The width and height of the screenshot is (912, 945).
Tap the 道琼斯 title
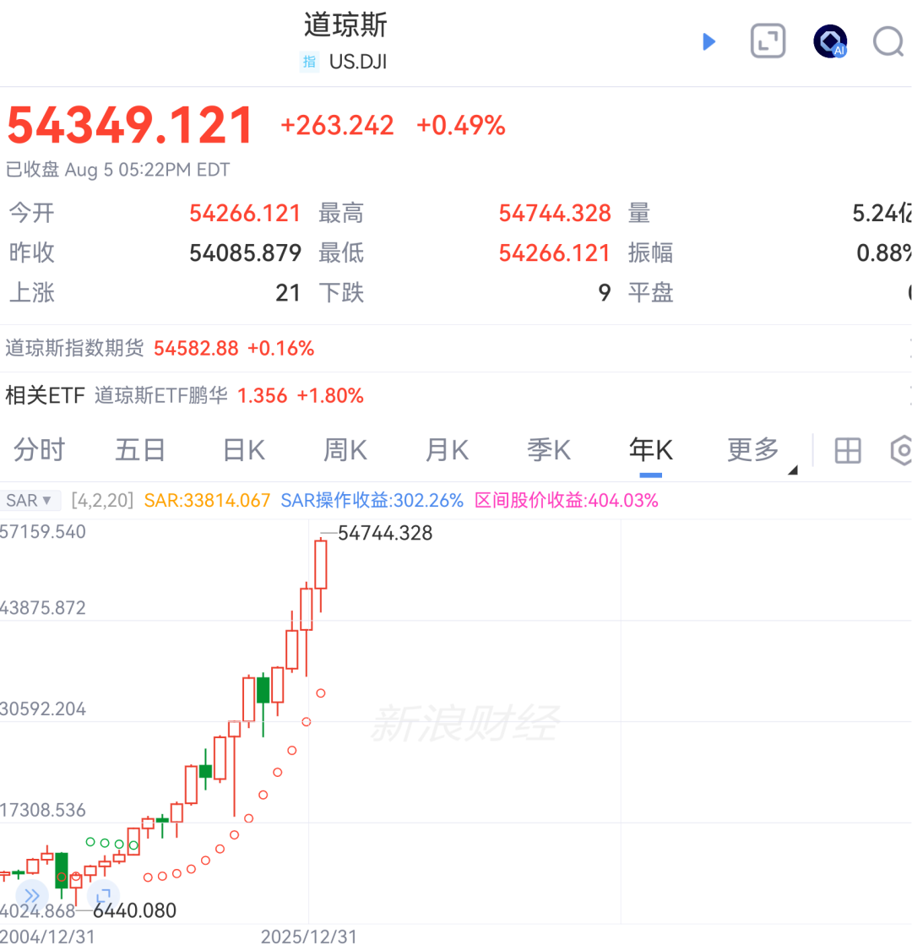coord(345,24)
